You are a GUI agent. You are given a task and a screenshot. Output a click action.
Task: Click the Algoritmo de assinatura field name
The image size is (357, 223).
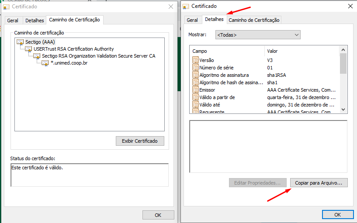click(x=224, y=75)
